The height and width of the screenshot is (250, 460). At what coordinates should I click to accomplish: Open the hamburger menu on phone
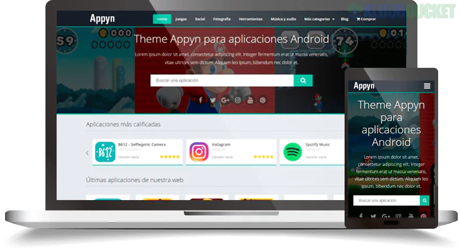pyautogui.click(x=427, y=86)
